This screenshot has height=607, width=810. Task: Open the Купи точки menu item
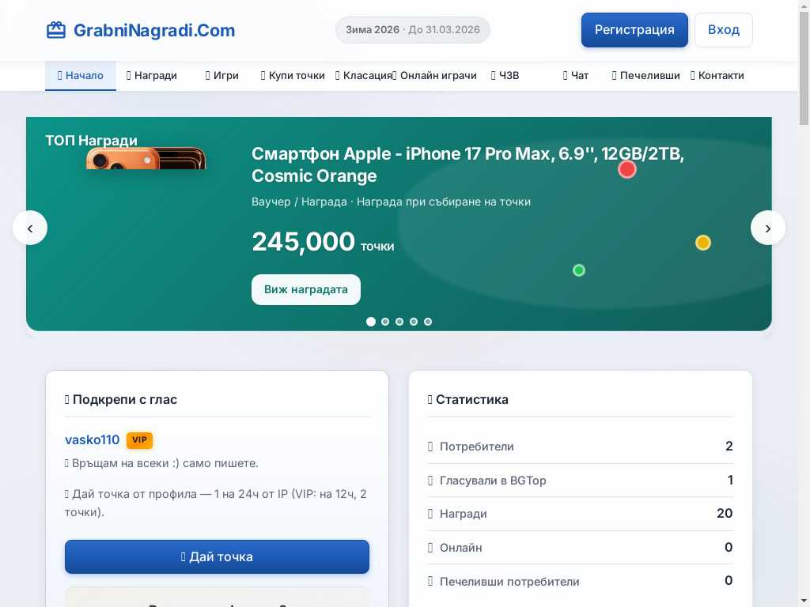(293, 76)
